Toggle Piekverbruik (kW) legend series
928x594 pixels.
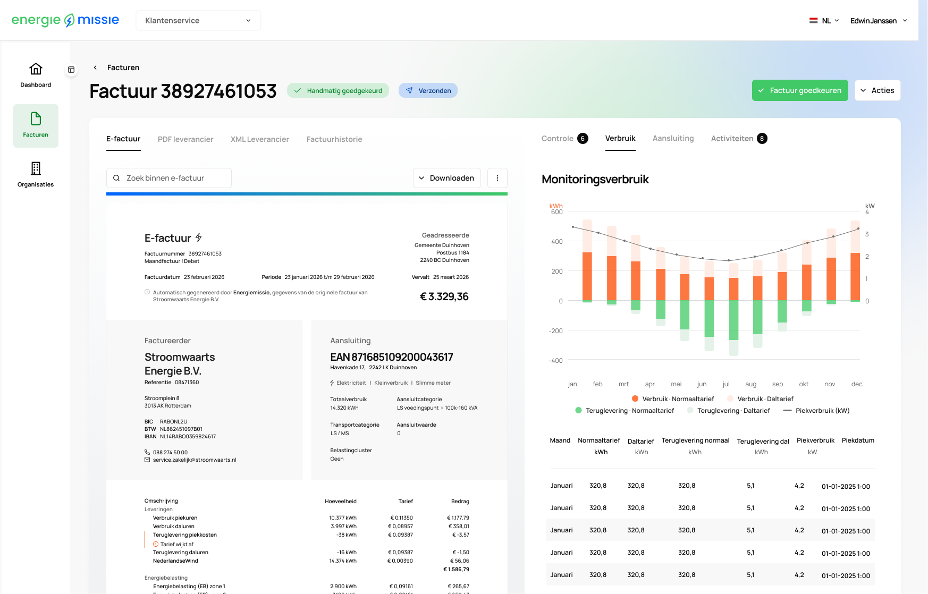pyautogui.click(x=816, y=411)
